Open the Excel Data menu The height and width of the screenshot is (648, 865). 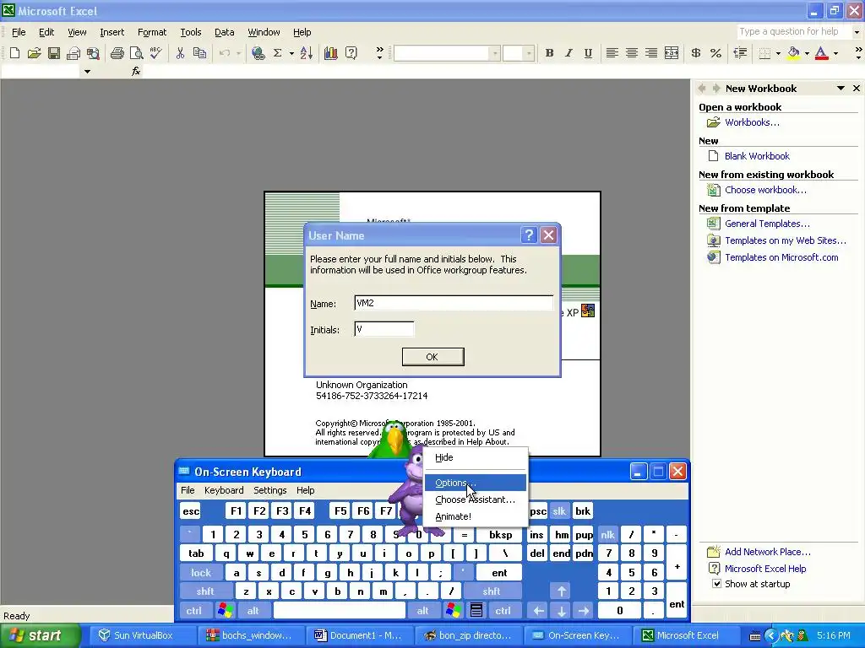coord(224,32)
